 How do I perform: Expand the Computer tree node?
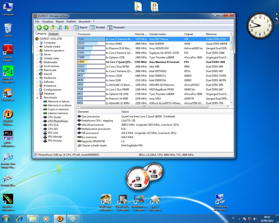tap(37, 43)
